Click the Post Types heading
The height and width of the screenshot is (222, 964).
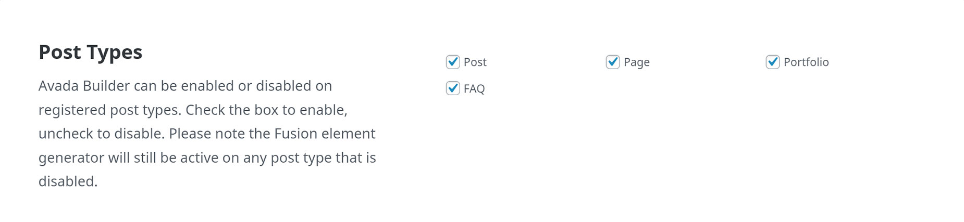91,53
